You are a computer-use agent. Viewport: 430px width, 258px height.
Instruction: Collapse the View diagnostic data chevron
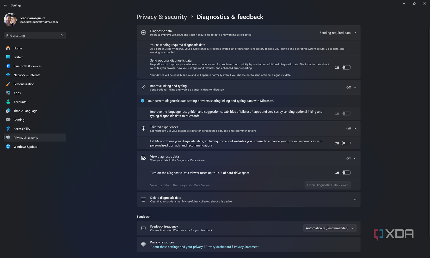[x=355, y=158]
